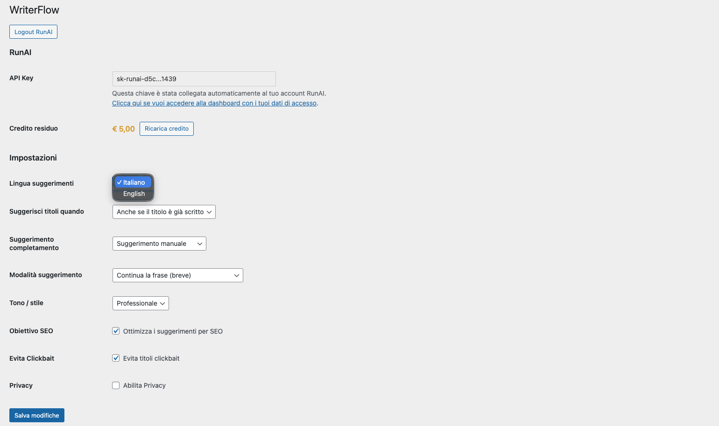The width and height of the screenshot is (719, 426).
Task: Uncheck Ottimizza i suggerimenti per SEO
Action: tap(116, 331)
